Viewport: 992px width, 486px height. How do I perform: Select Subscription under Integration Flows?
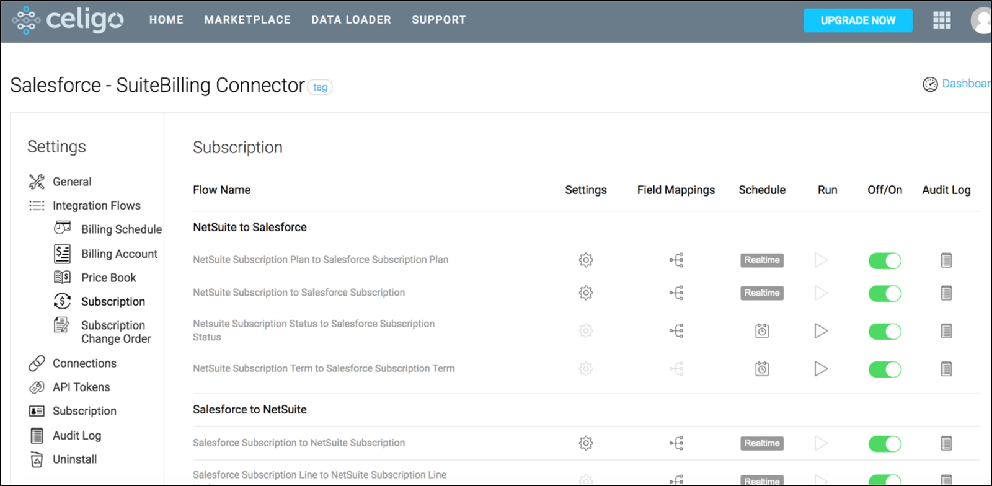113,301
